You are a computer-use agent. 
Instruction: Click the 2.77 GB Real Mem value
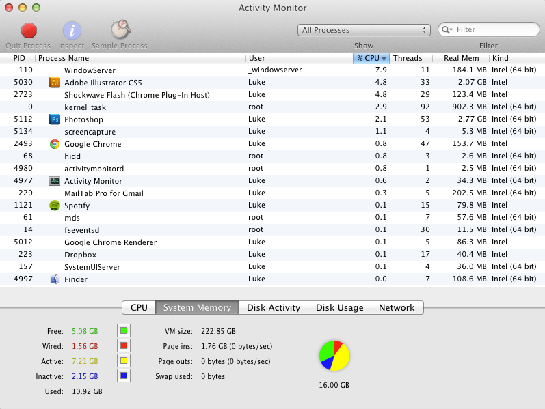coord(472,119)
